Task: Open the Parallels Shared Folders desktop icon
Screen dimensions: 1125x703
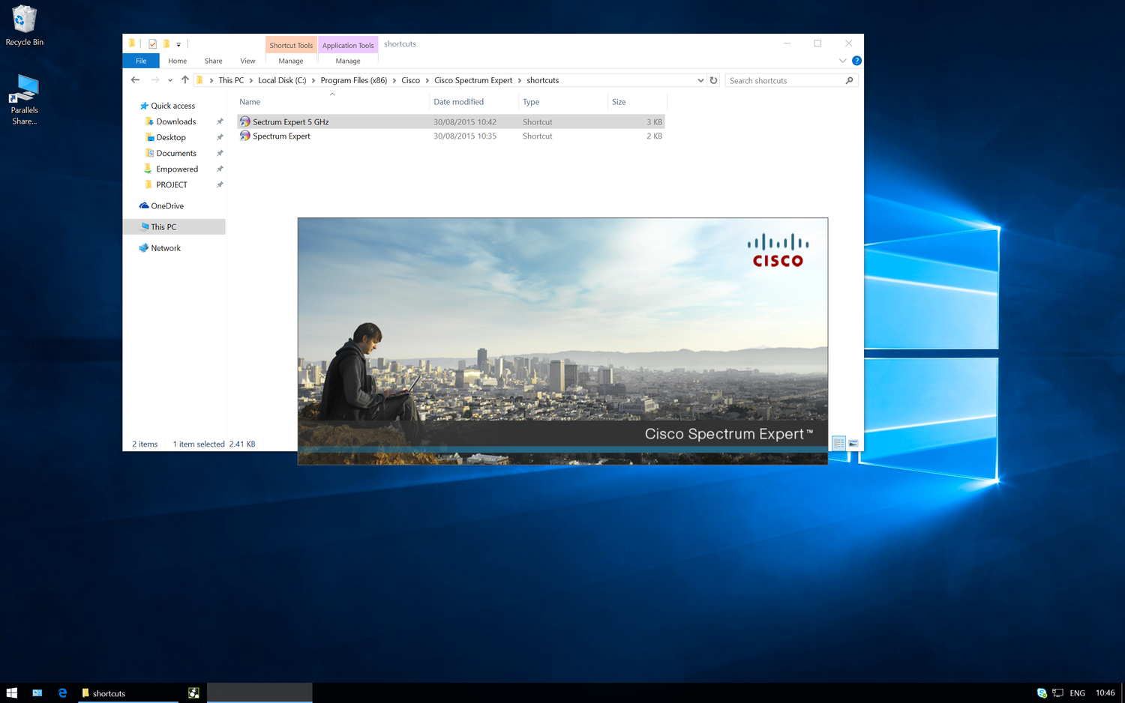Action: point(24,99)
